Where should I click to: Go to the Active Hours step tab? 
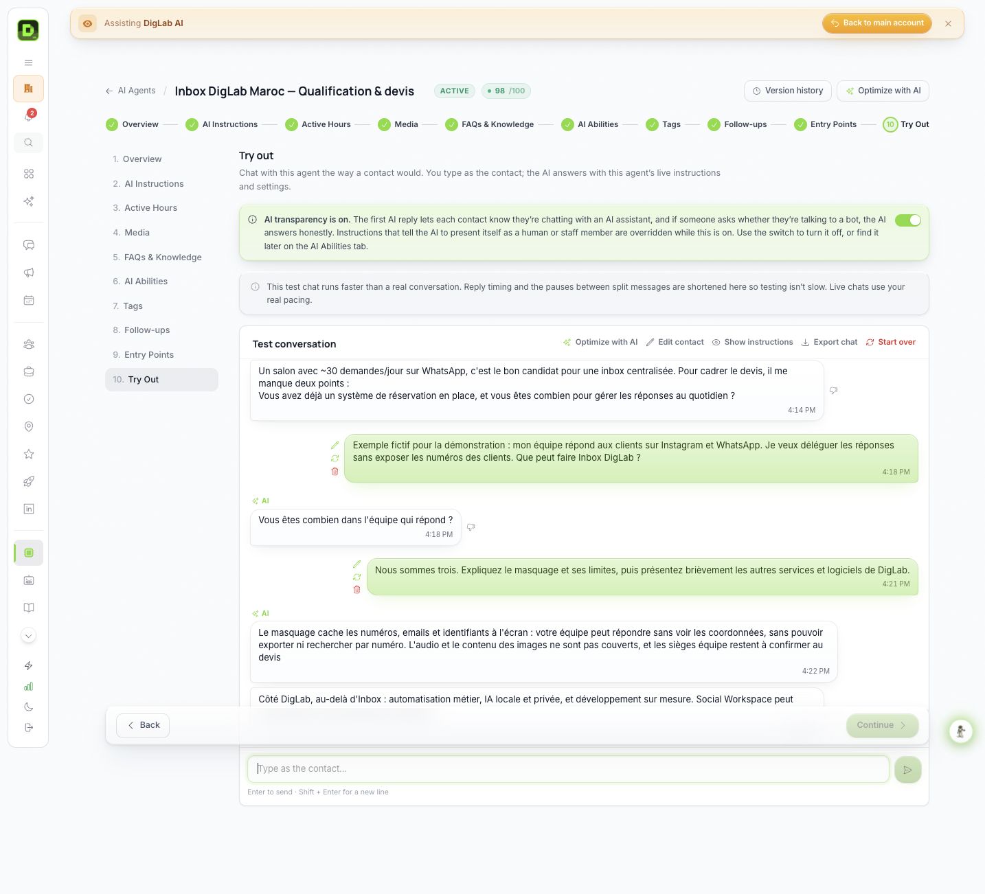point(318,124)
